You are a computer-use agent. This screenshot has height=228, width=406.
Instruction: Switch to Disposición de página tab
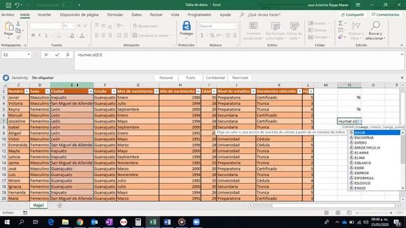(79, 15)
